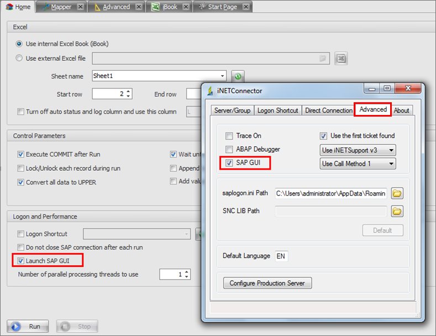The height and width of the screenshot is (336, 436).
Task: Close the Advanced main tab via X icon
Action: coord(139,7)
